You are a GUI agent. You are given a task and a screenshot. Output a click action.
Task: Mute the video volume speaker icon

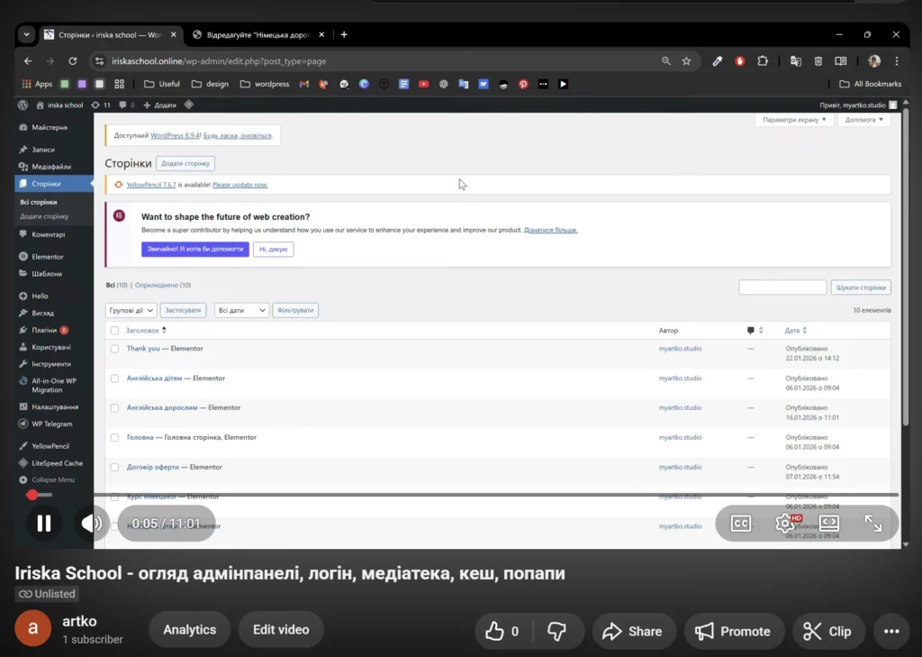[90, 524]
